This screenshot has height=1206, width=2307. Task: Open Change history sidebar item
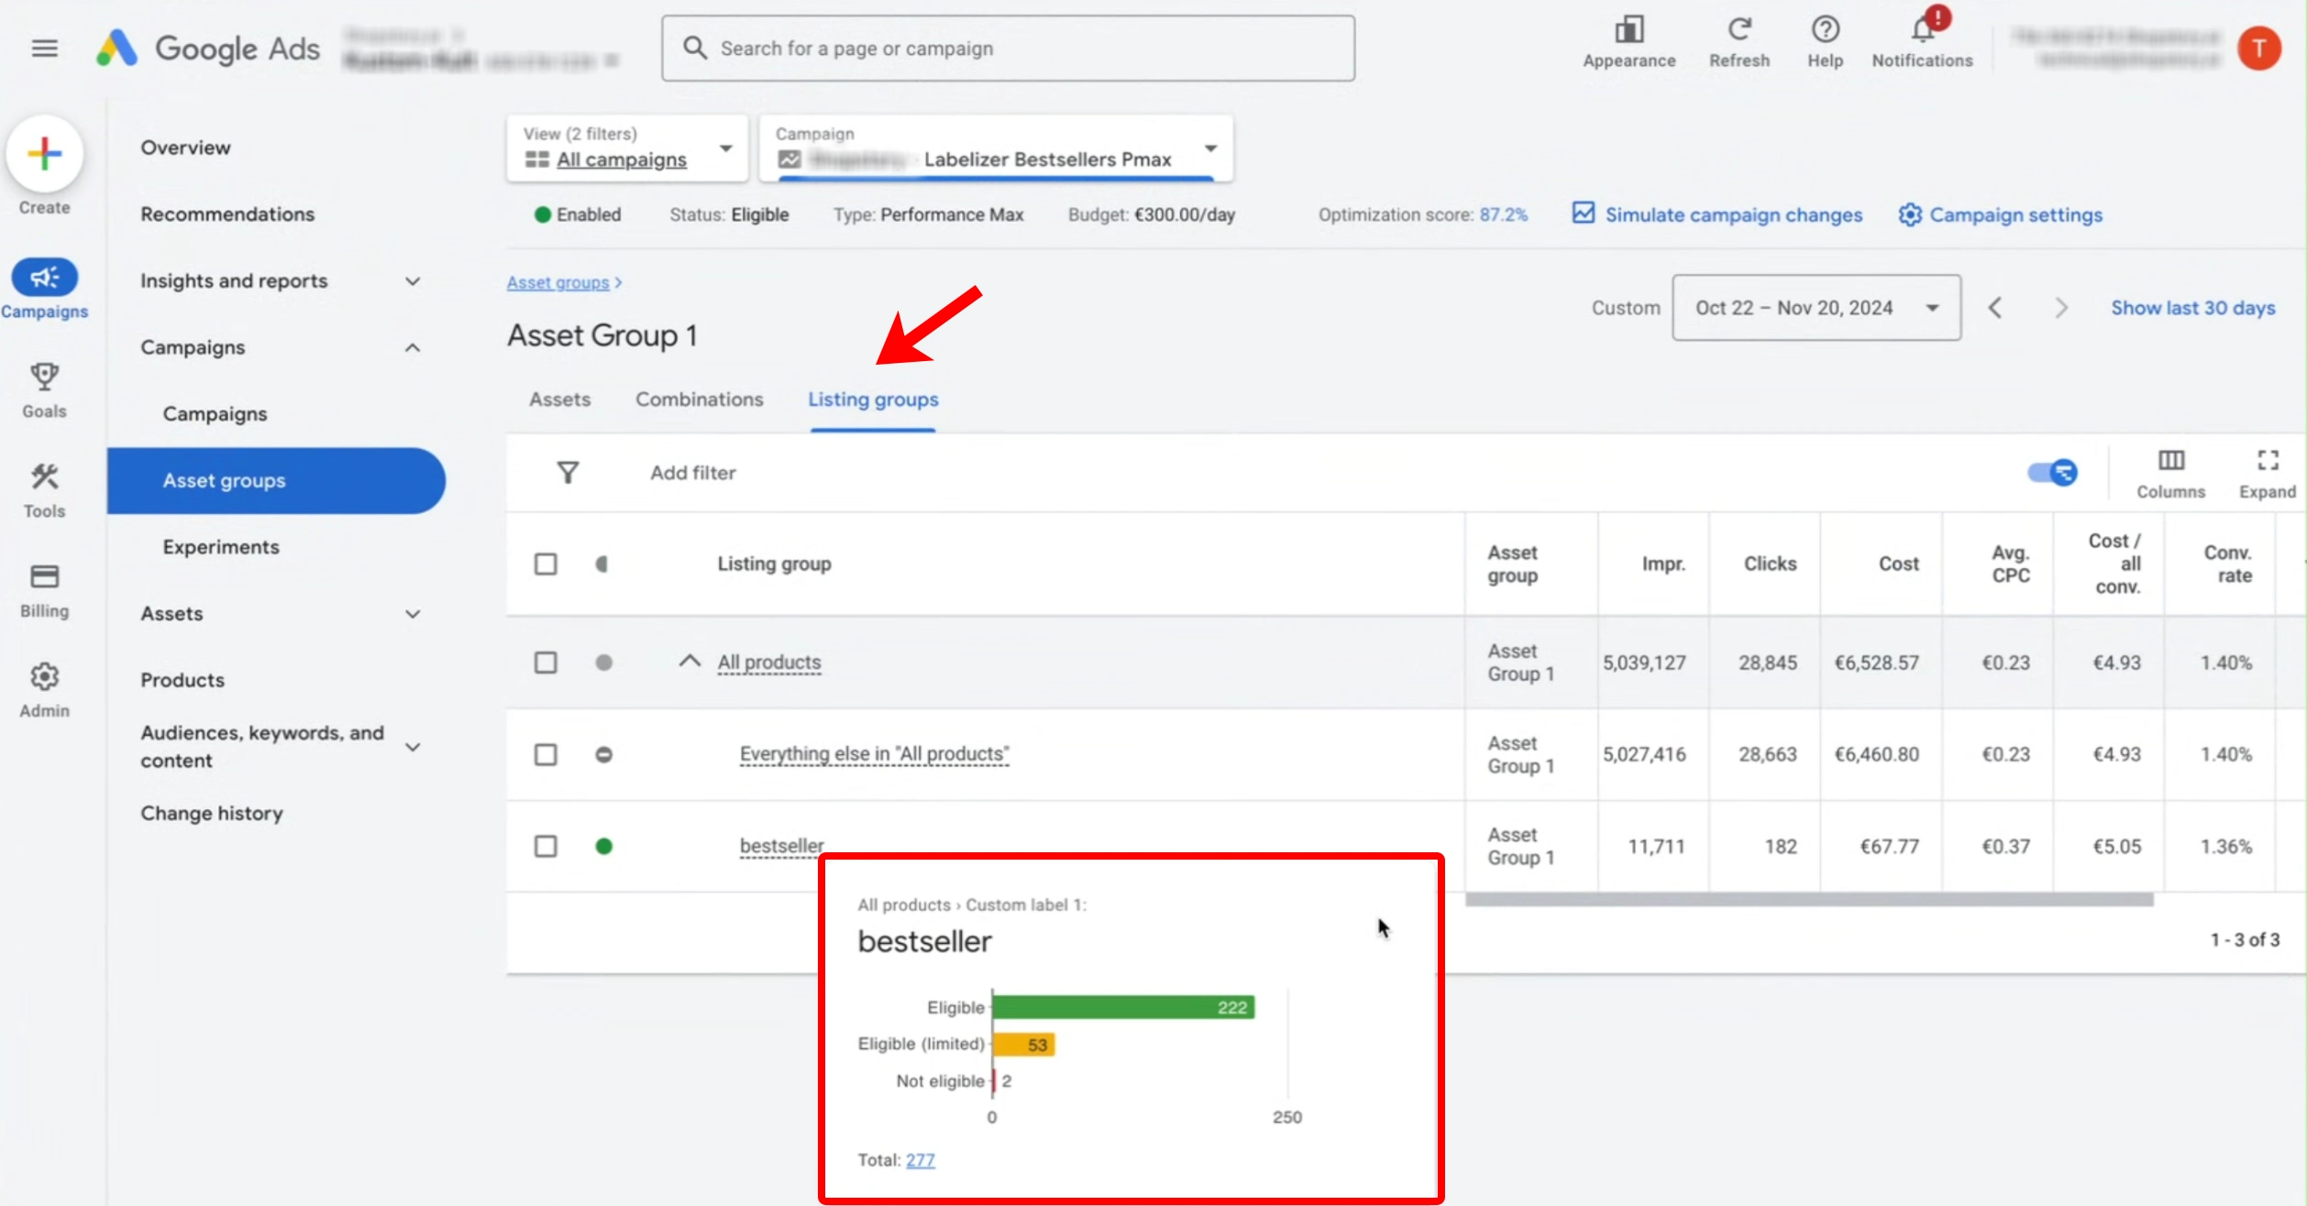(212, 814)
